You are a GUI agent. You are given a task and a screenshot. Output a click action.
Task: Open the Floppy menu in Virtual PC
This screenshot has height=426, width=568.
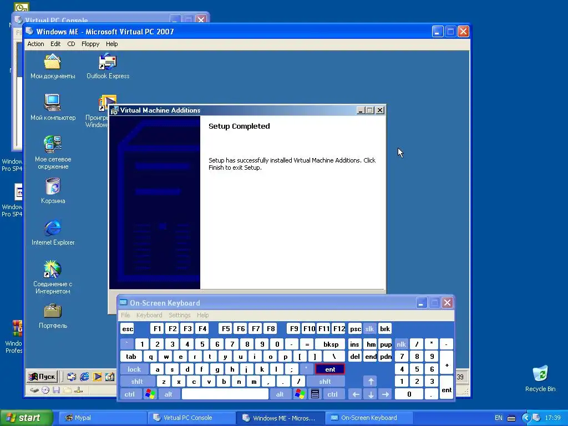(x=90, y=44)
